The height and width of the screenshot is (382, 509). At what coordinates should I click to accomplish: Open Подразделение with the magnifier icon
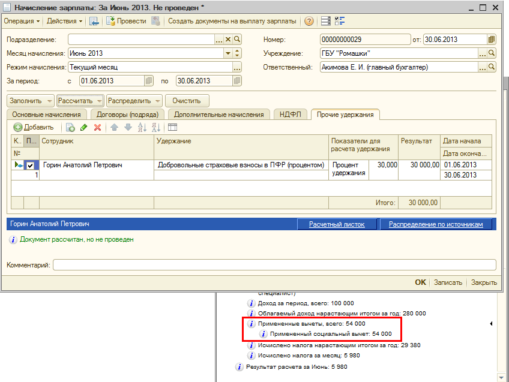(x=237, y=40)
